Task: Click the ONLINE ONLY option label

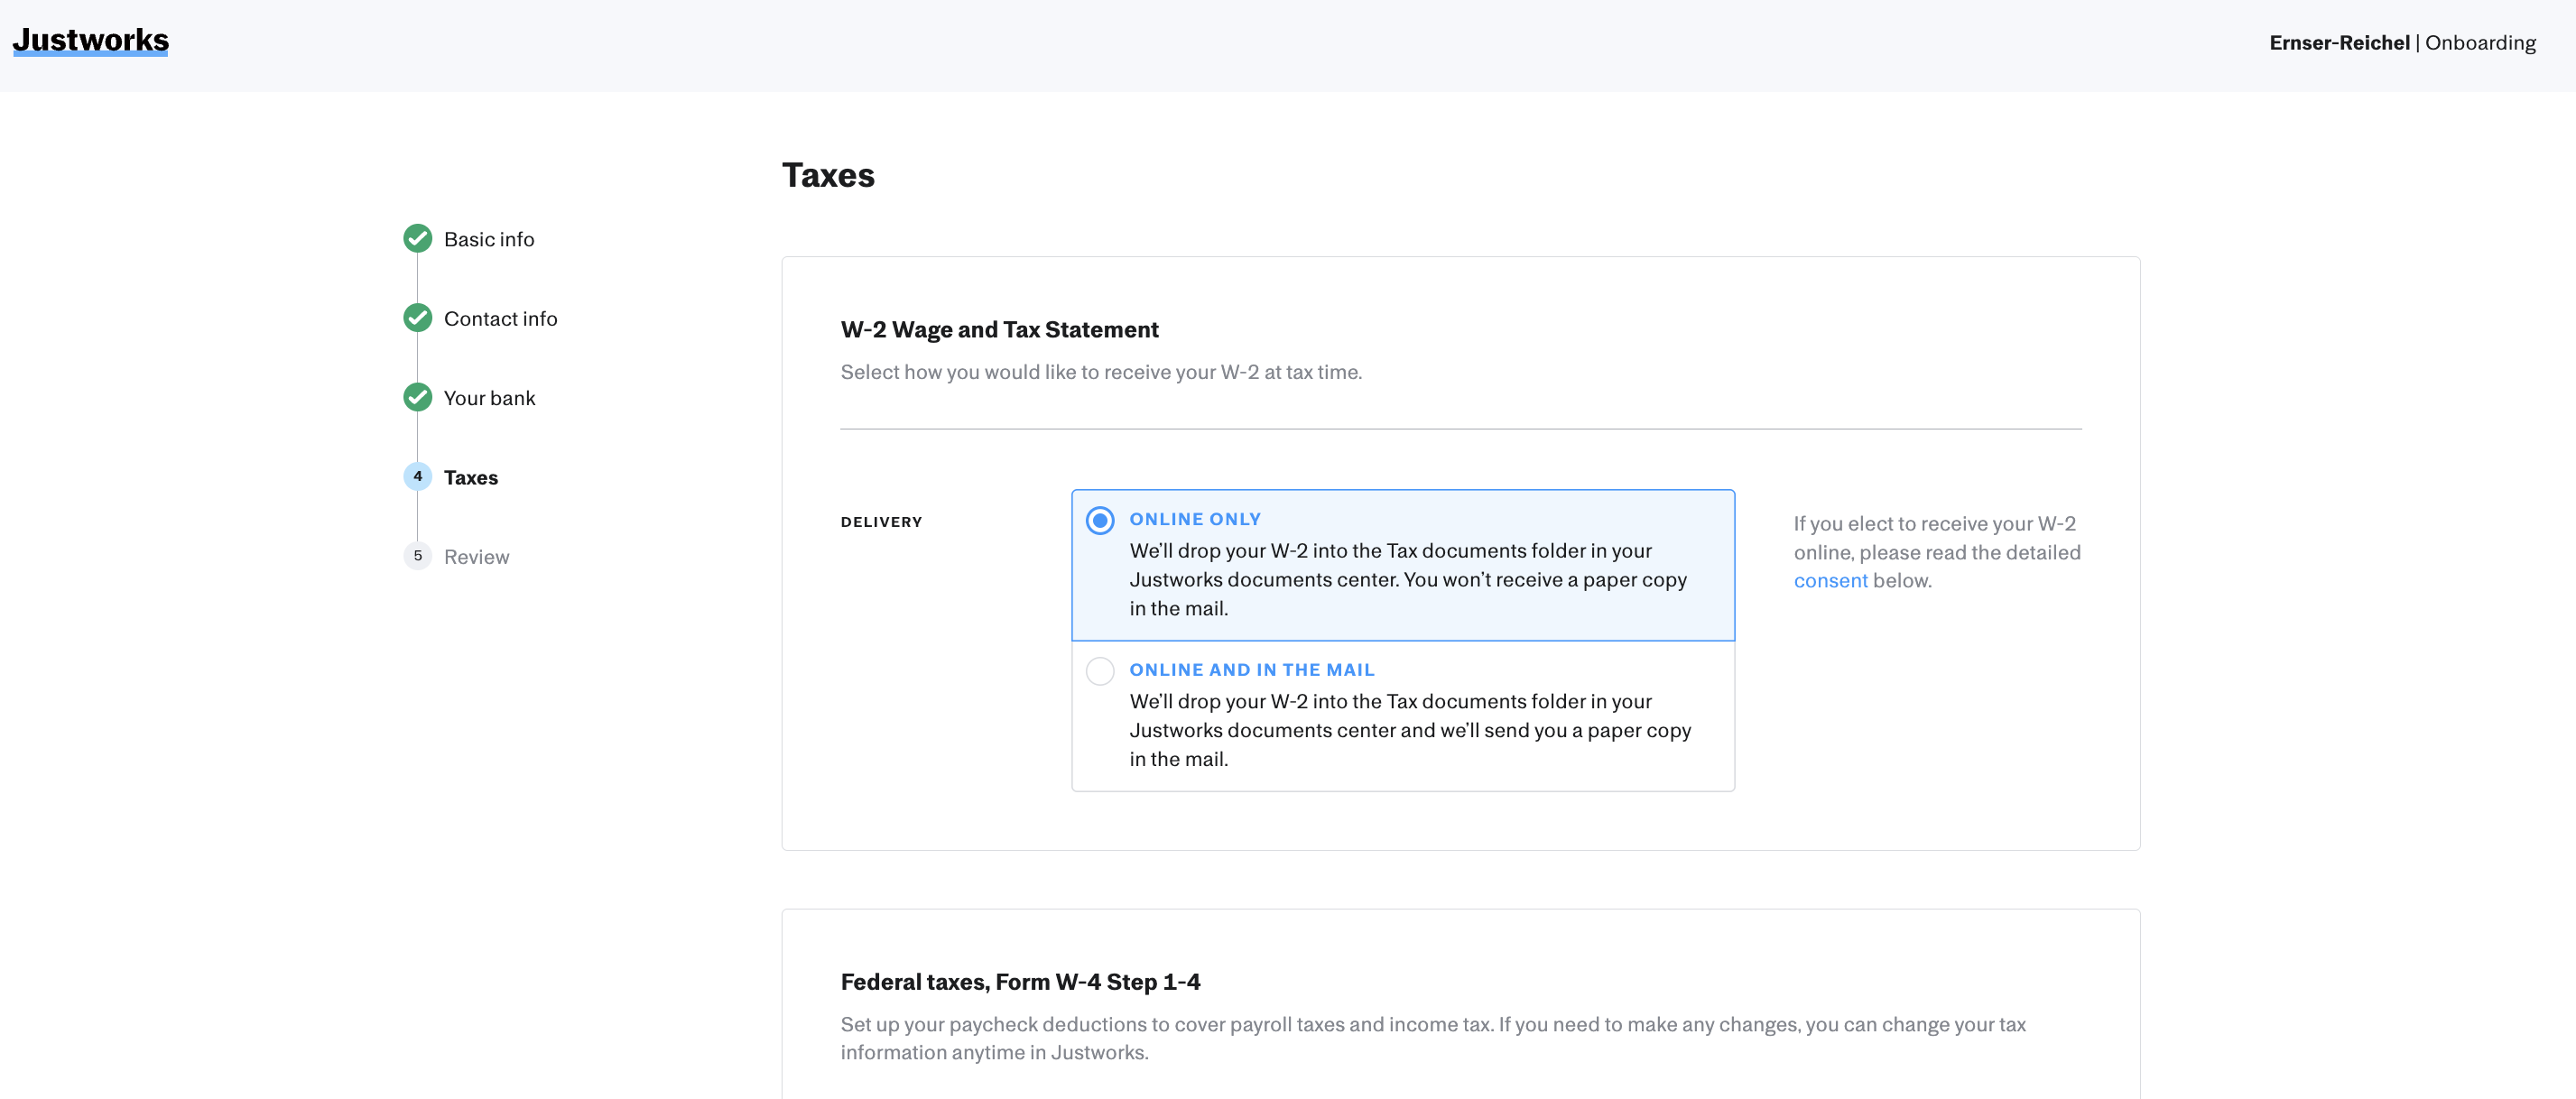Action: [1195, 519]
